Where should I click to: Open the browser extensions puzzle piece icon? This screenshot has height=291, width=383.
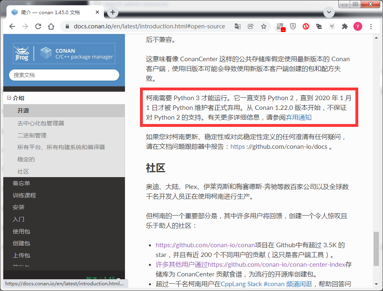coord(344,26)
